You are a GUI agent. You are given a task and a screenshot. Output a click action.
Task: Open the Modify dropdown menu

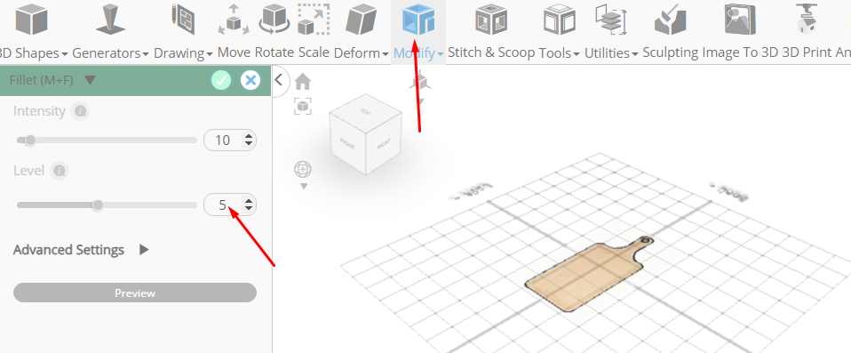418,53
